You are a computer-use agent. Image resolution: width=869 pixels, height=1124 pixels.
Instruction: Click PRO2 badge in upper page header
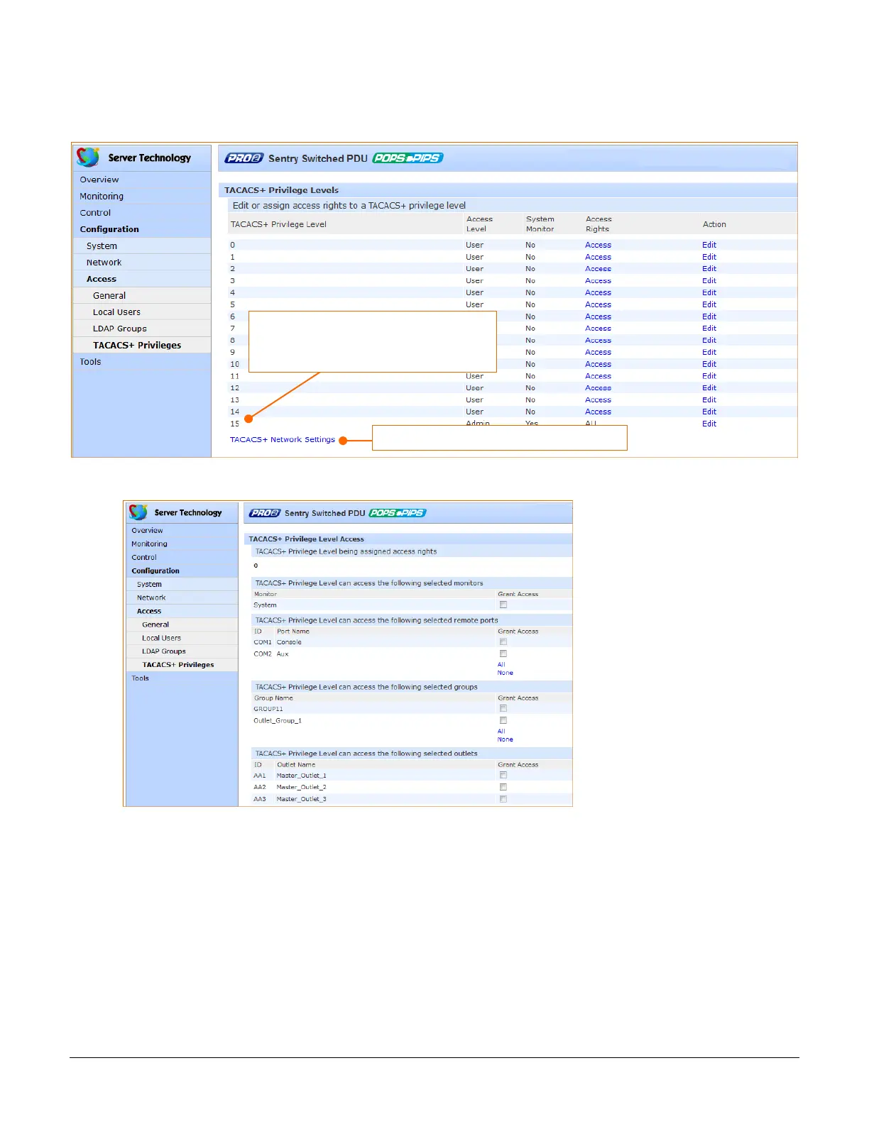tap(244, 158)
